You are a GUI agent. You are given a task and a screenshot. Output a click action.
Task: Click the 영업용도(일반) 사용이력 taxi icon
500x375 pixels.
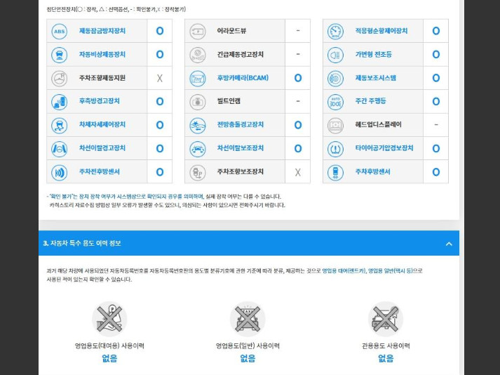coord(248,319)
